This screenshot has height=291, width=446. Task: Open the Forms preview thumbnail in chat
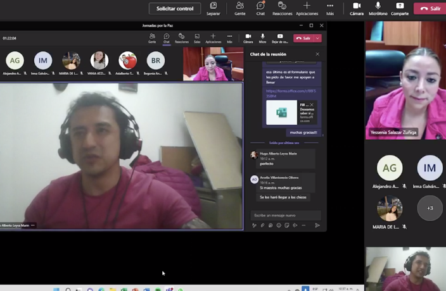(x=281, y=113)
